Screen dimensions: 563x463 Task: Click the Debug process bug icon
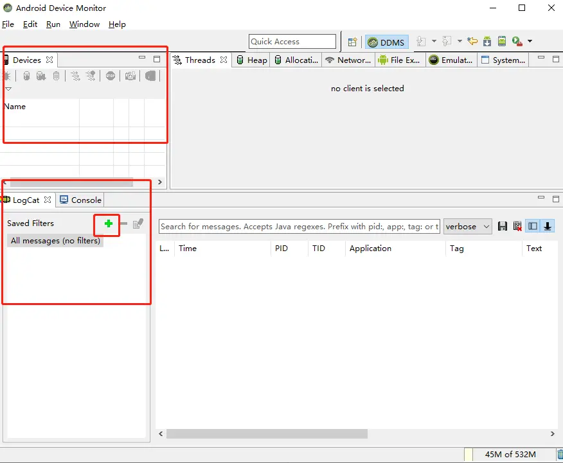(7, 76)
